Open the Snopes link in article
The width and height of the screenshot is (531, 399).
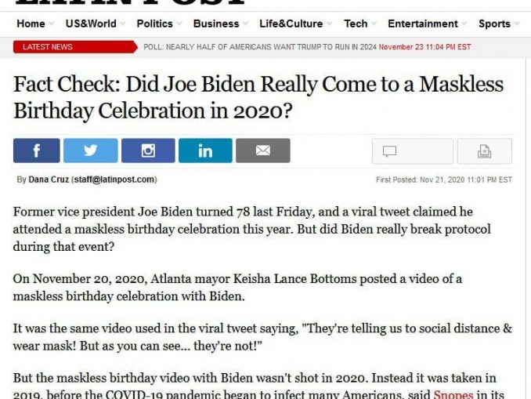coord(453,394)
